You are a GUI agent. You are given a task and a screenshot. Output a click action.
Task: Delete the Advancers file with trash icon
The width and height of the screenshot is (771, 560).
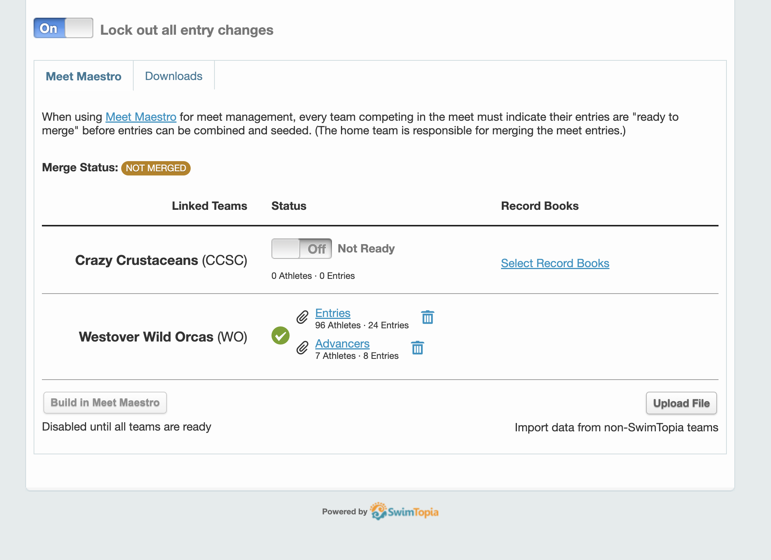[417, 348]
